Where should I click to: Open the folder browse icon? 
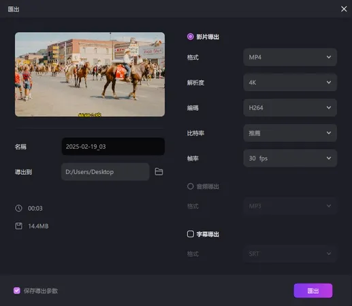point(159,171)
